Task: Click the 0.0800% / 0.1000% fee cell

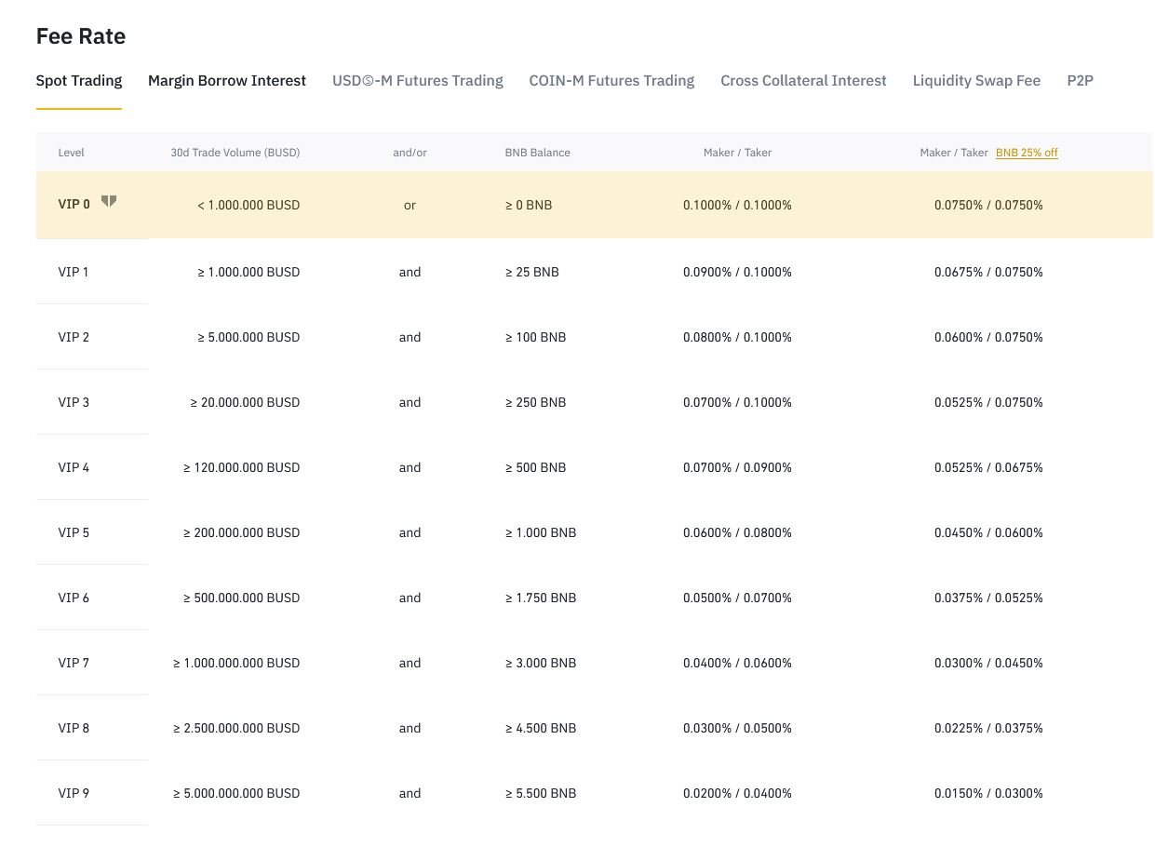Action: click(x=737, y=337)
